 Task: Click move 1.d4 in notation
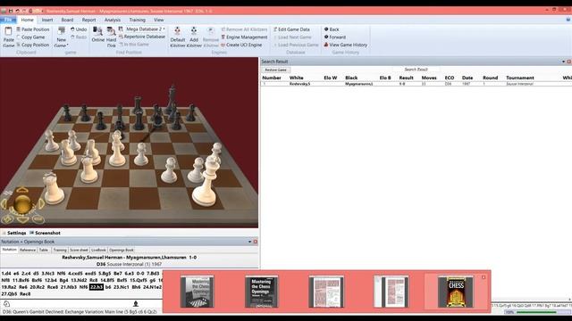click(x=6, y=274)
